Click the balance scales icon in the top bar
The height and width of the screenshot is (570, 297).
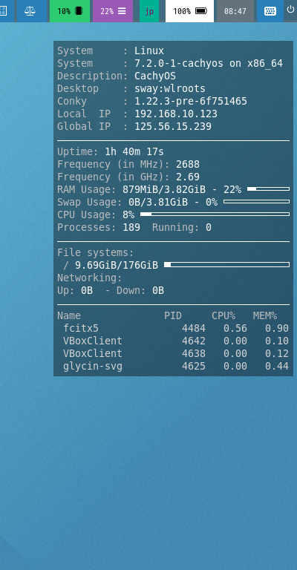pyautogui.click(x=30, y=11)
